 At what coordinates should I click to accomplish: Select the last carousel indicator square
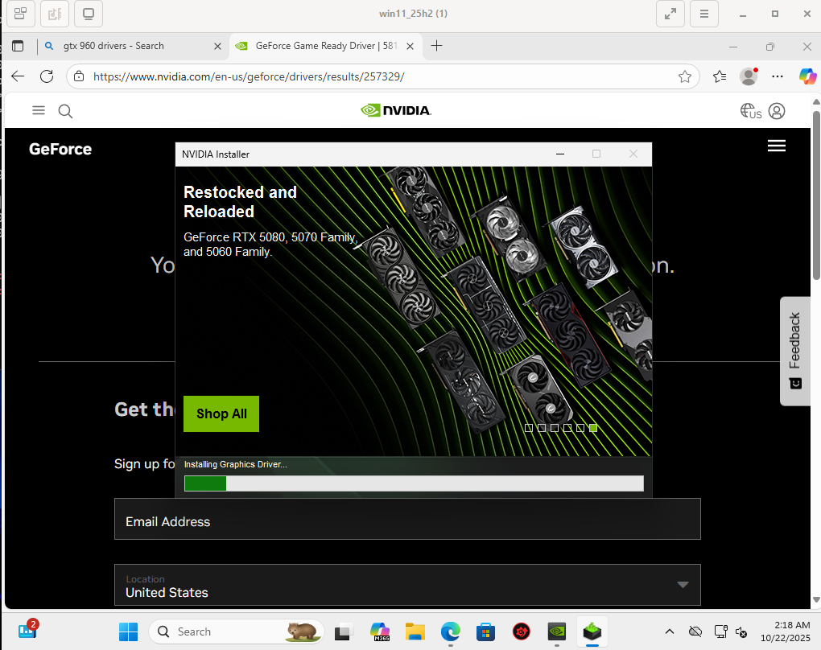pyautogui.click(x=593, y=428)
